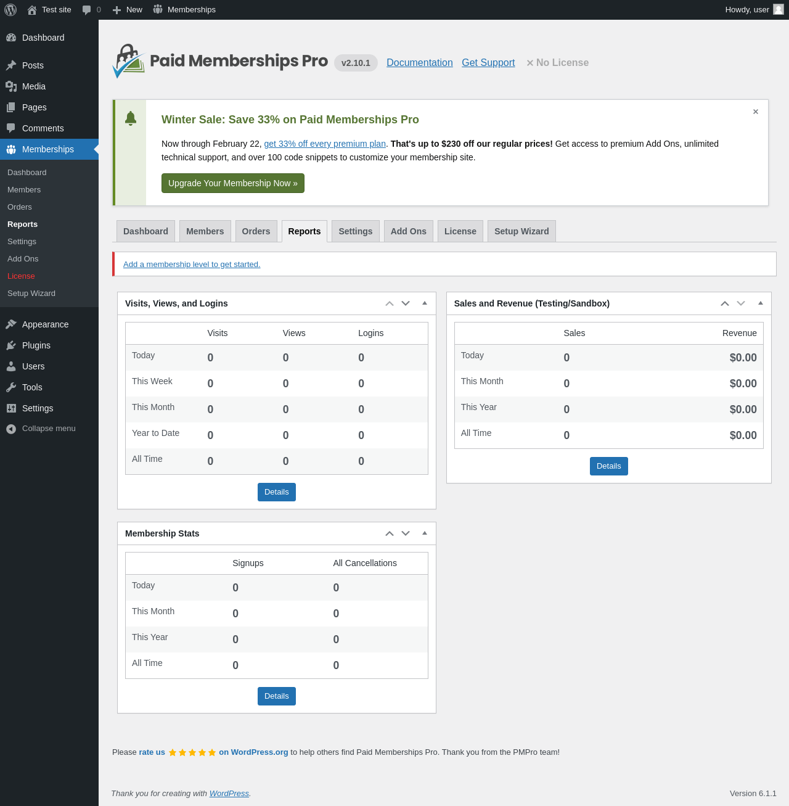The image size is (789, 806).
Task: Click the user avatar next to Howdy, user
Action: pos(779,9)
